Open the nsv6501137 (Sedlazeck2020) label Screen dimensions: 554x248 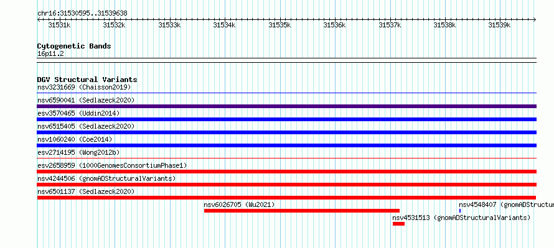[x=86, y=191]
